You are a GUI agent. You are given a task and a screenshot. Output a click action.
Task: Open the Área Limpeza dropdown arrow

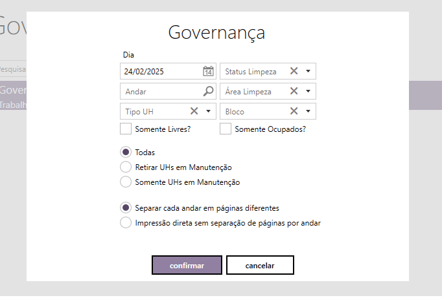point(308,91)
